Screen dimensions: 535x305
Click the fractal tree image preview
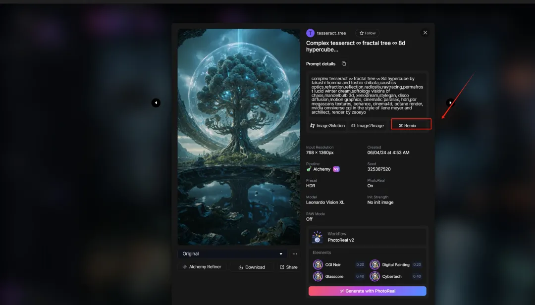pos(239,137)
